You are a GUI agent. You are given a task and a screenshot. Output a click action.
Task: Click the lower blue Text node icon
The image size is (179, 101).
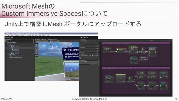161,83
